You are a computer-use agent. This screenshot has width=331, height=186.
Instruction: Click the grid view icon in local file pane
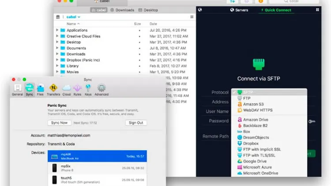coord(192,17)
